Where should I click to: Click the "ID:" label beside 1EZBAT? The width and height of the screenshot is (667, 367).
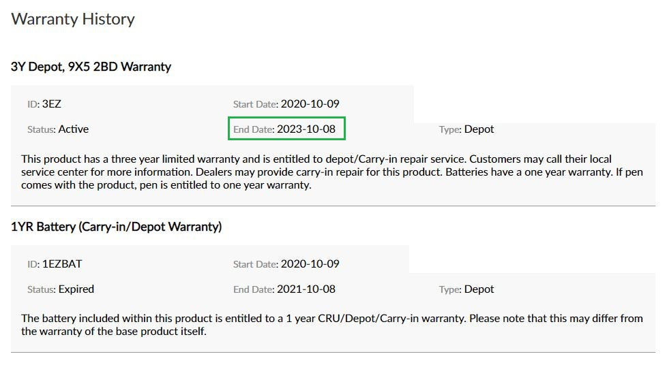click(x=33, y=265)
